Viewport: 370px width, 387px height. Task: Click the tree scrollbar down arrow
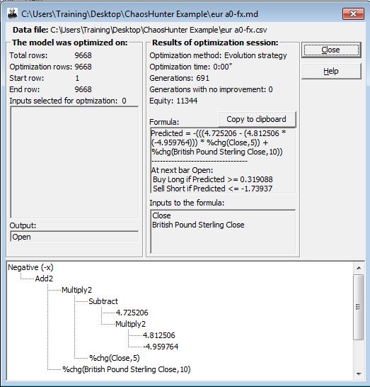click(359, 374)
